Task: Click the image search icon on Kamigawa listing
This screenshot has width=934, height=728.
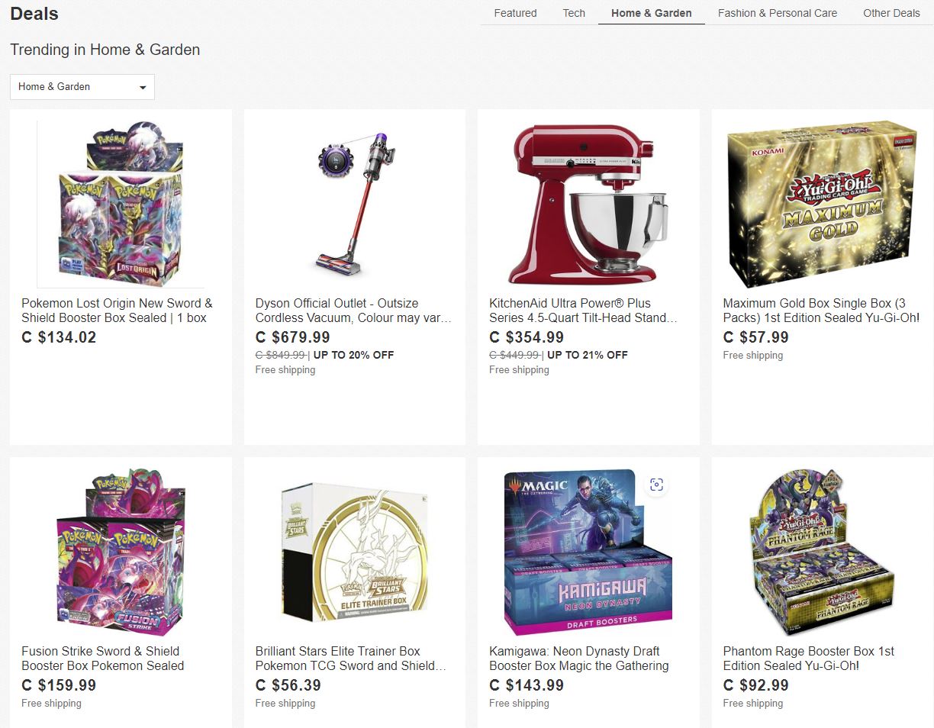Action: click(x=656, y=485)
